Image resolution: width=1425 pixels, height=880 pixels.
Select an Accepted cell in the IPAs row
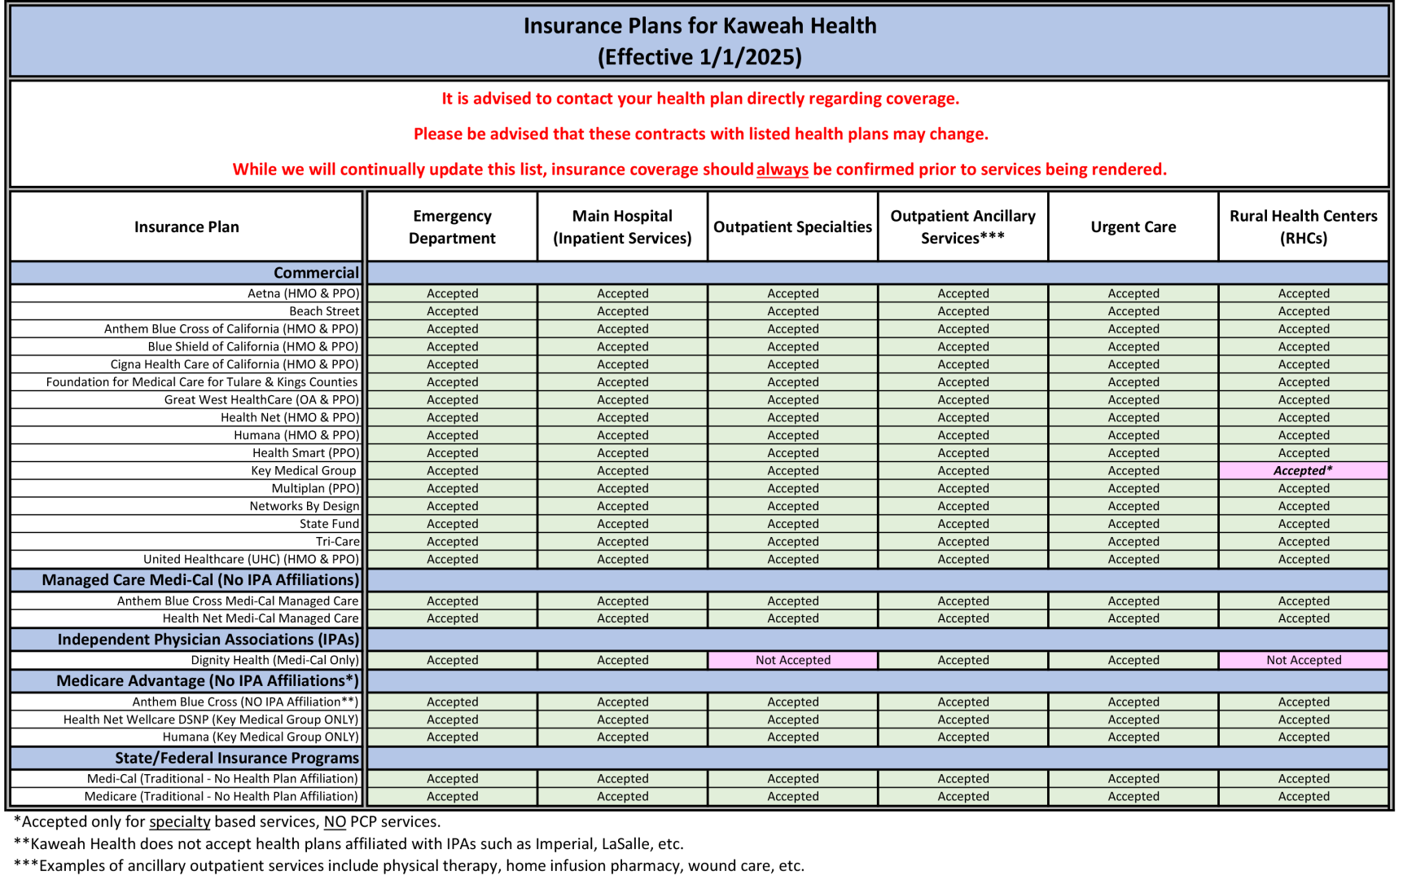click(453, 660)
